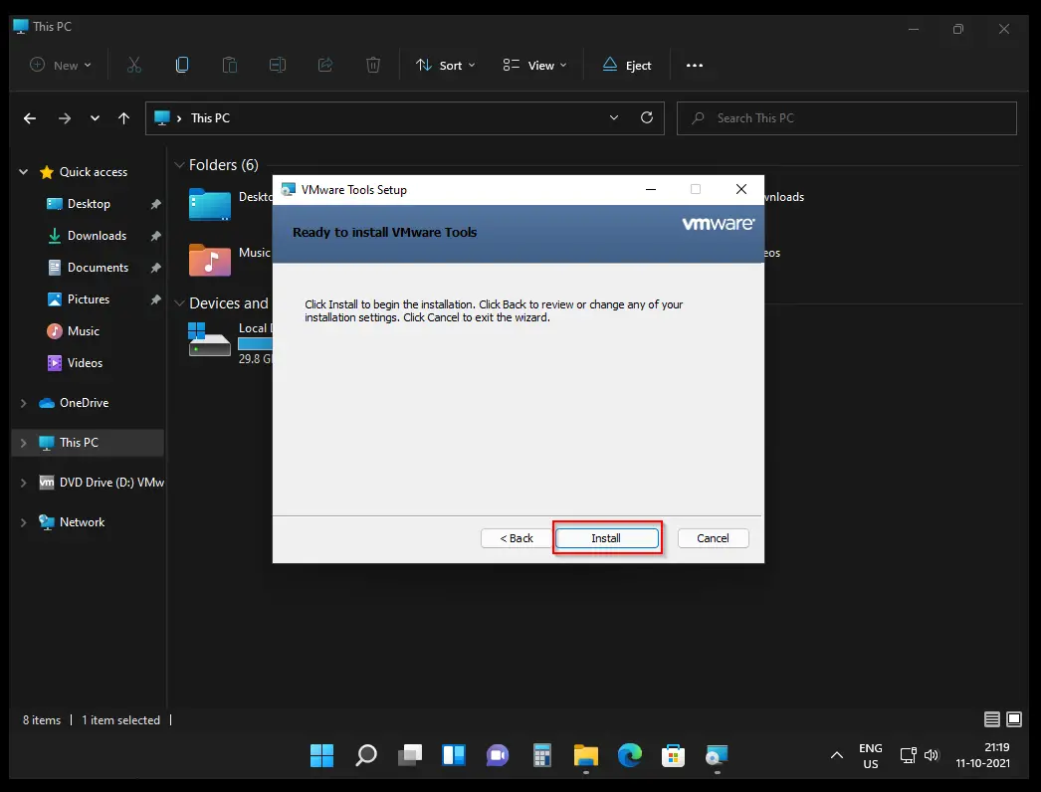Image resolution: width=1041 pixels, height=792 pixels.
Task: Open Microsoft Store from the taskbar
Action: (x=673, y=755)
